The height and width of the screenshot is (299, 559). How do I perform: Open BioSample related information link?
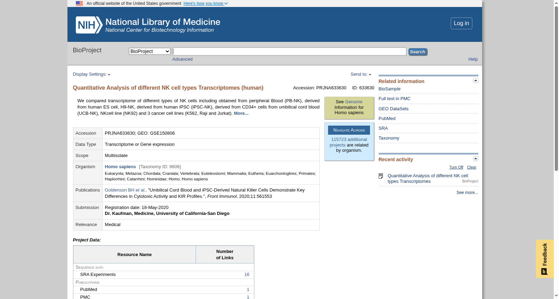tap(389, 89)
